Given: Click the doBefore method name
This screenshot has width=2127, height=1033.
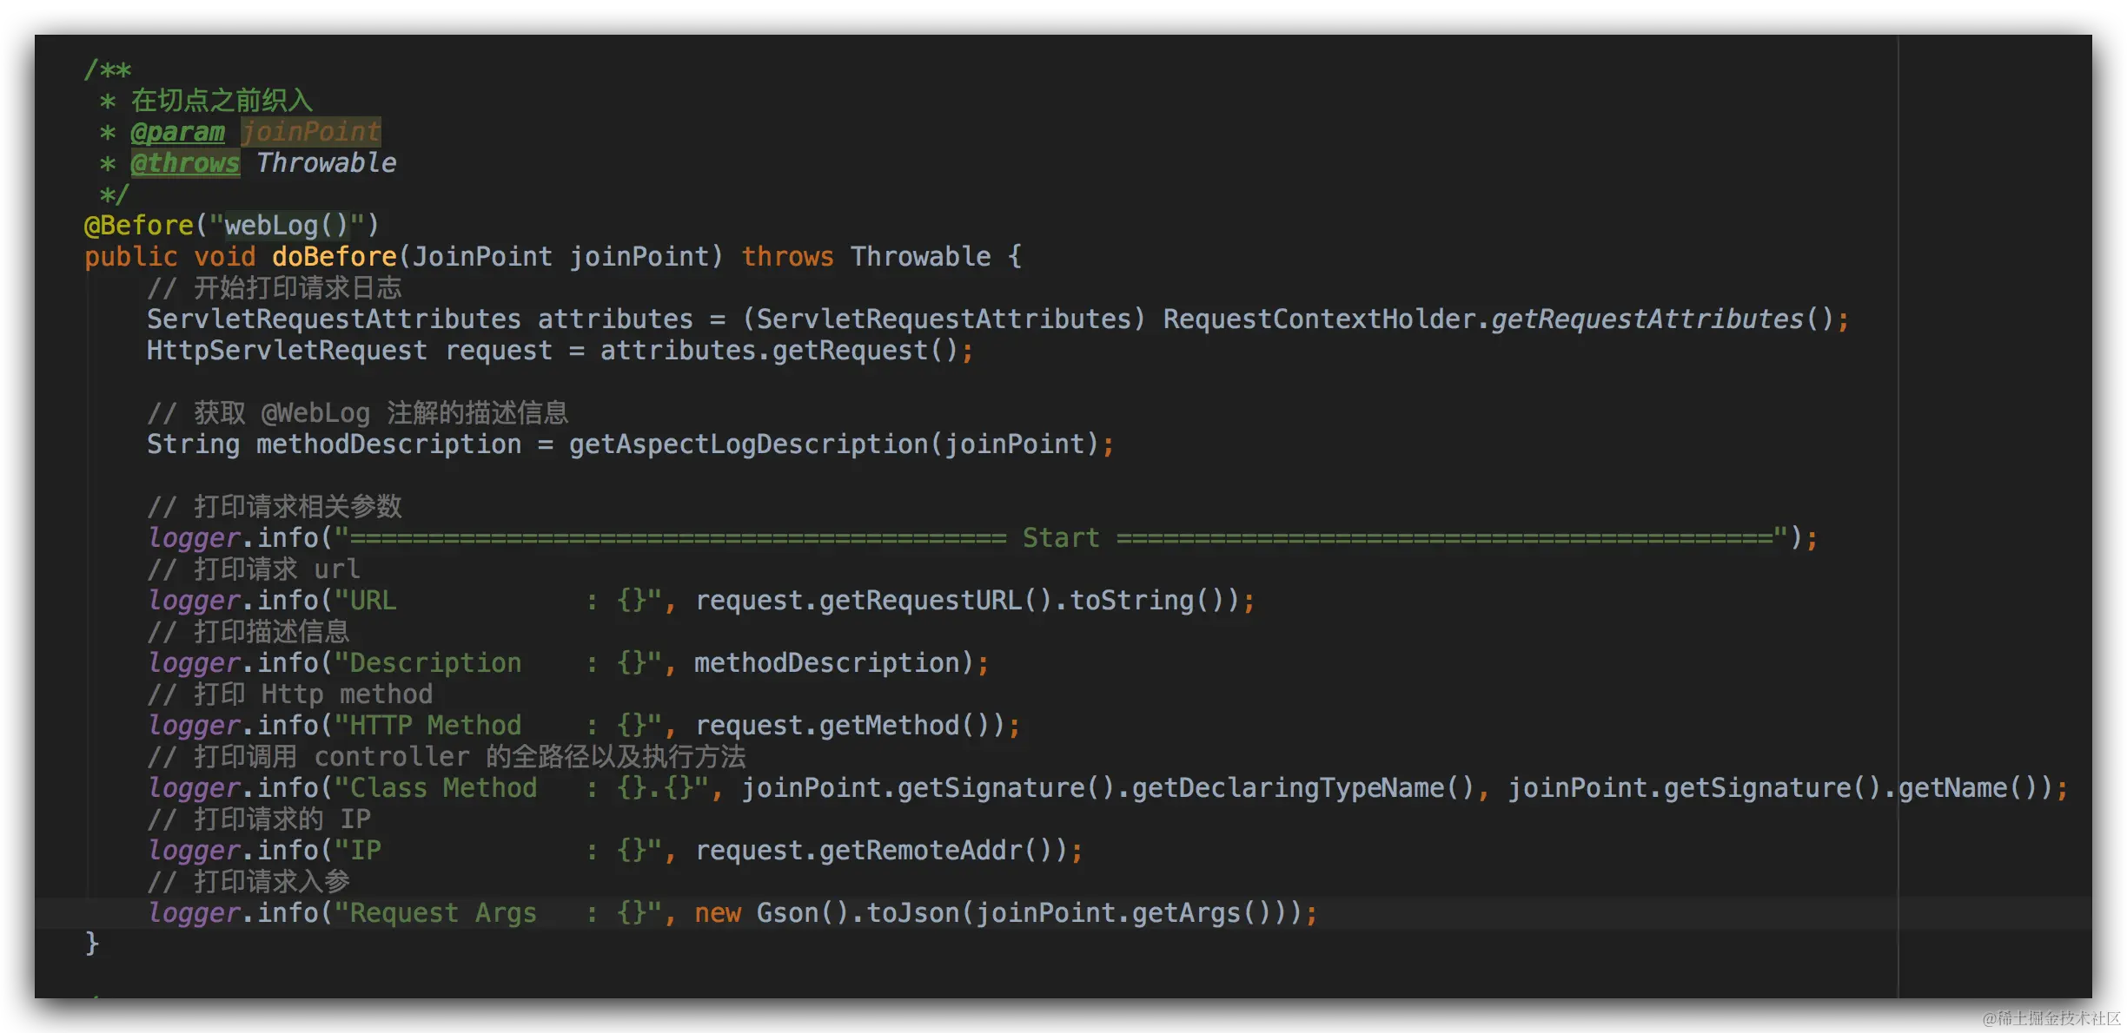Looking at the screenshot, I should 335,257.
